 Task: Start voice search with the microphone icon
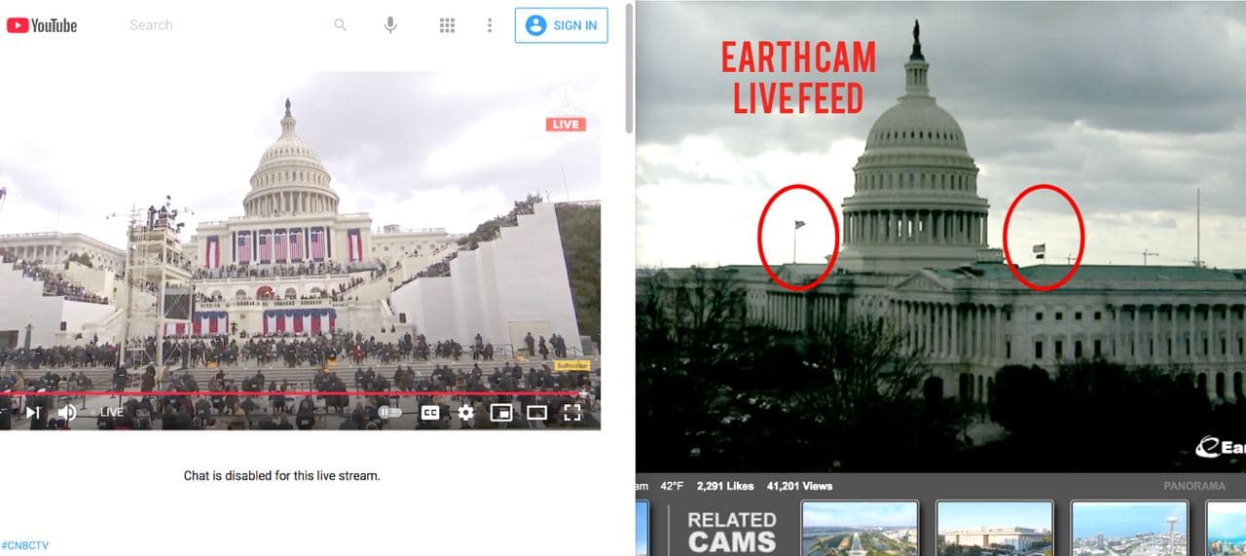coord(390,25)
